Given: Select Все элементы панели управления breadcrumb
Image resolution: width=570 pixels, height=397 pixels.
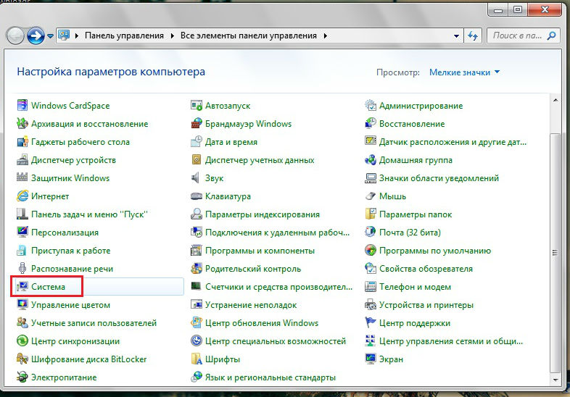Looking at the screenshot, I should tap(249, 35).
